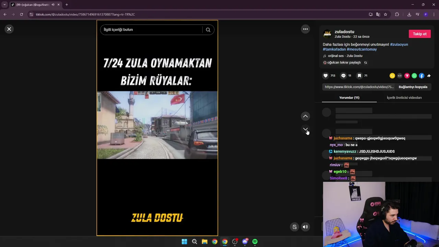Close the TikTok video viewer

9,29
